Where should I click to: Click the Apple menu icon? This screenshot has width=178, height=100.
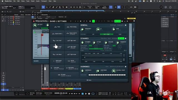(2, 1)
